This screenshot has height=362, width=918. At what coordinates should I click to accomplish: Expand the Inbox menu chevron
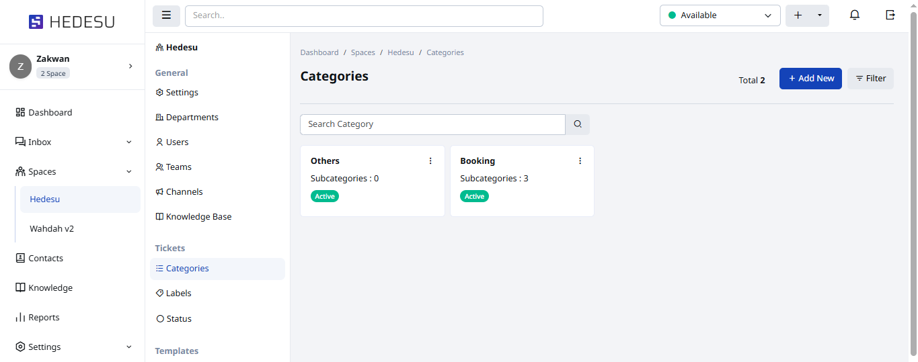pyautogui.click(x=129, y=142)
